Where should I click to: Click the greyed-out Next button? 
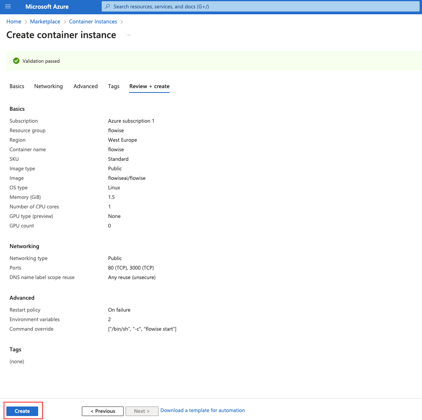[x=142, y=411]
